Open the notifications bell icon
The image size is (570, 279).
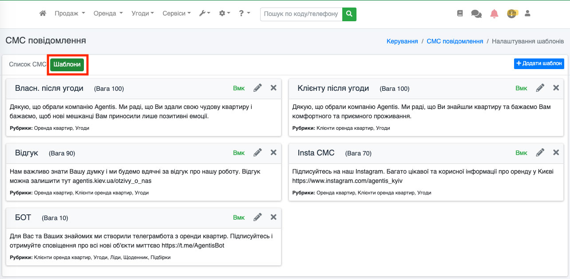point(494,14)
